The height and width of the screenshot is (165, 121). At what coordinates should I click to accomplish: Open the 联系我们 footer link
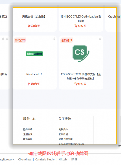coord(63,134)
